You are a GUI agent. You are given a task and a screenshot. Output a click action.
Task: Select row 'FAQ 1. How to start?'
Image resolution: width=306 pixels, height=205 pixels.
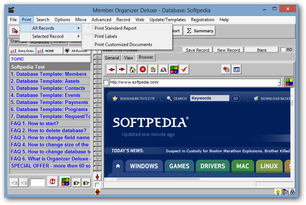(50, 124)
